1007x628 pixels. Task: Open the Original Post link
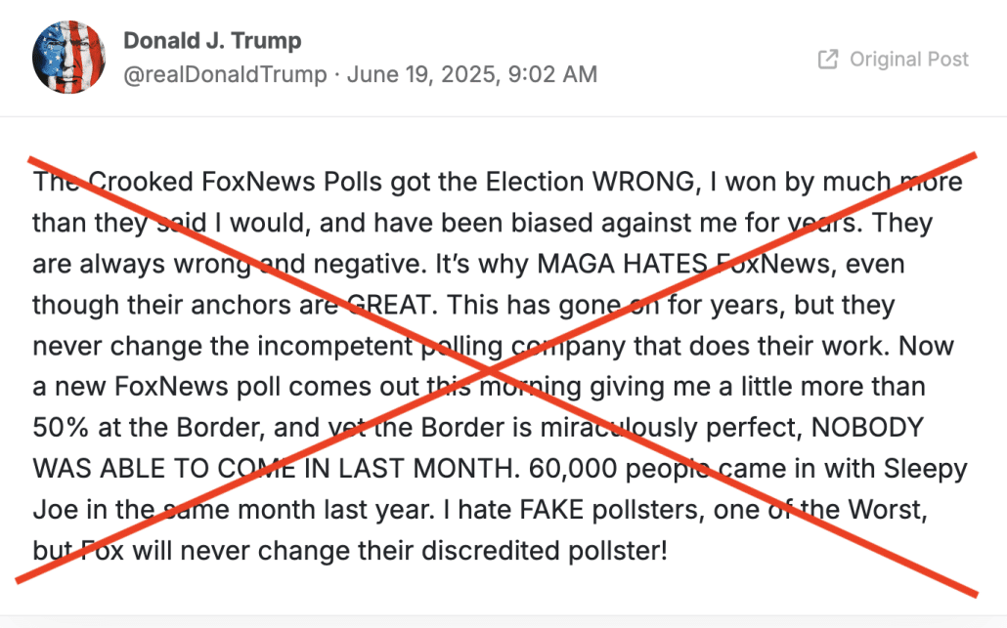(x=894, y=59)
